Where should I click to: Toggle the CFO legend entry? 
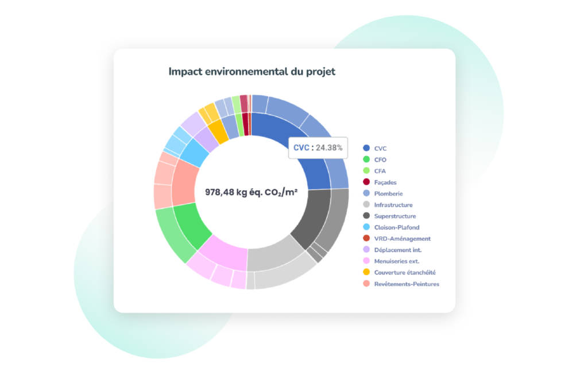tap(374, 159)
